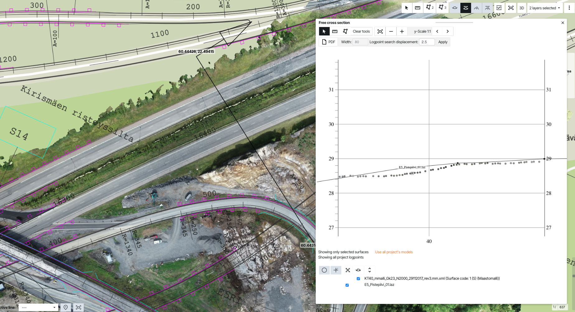575x312 pixels.
Task: Uncheck the KT40_mmalli Maastomalli surface checkbox
Action: (358, 278)
